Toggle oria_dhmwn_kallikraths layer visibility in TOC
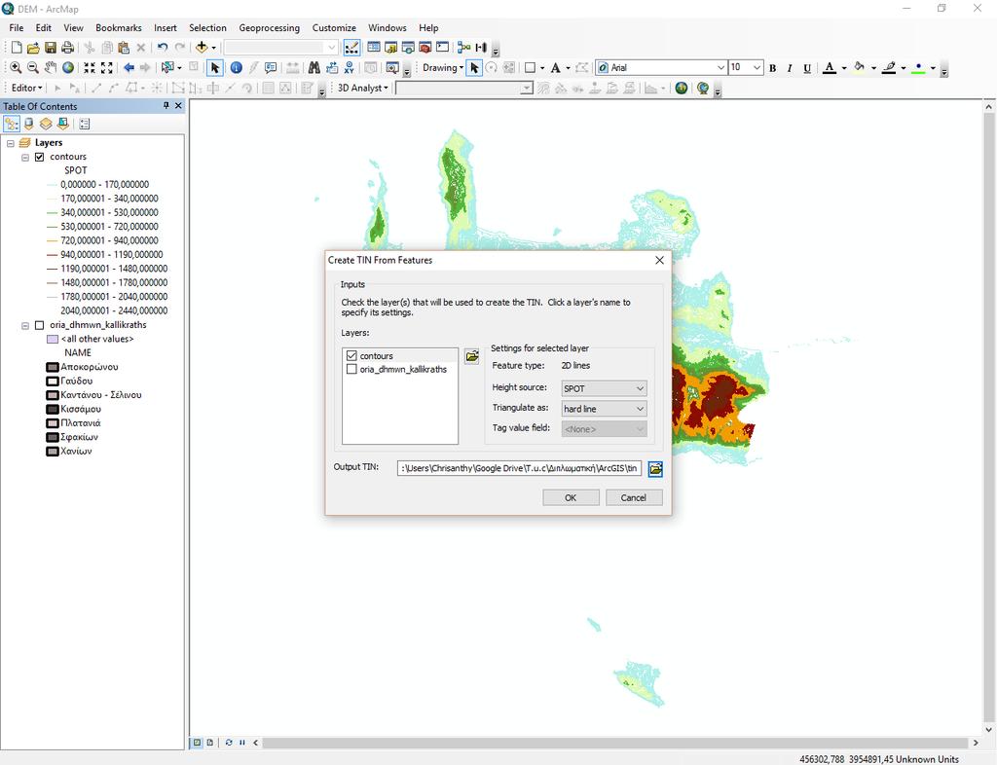 click(x=39, y=325)
